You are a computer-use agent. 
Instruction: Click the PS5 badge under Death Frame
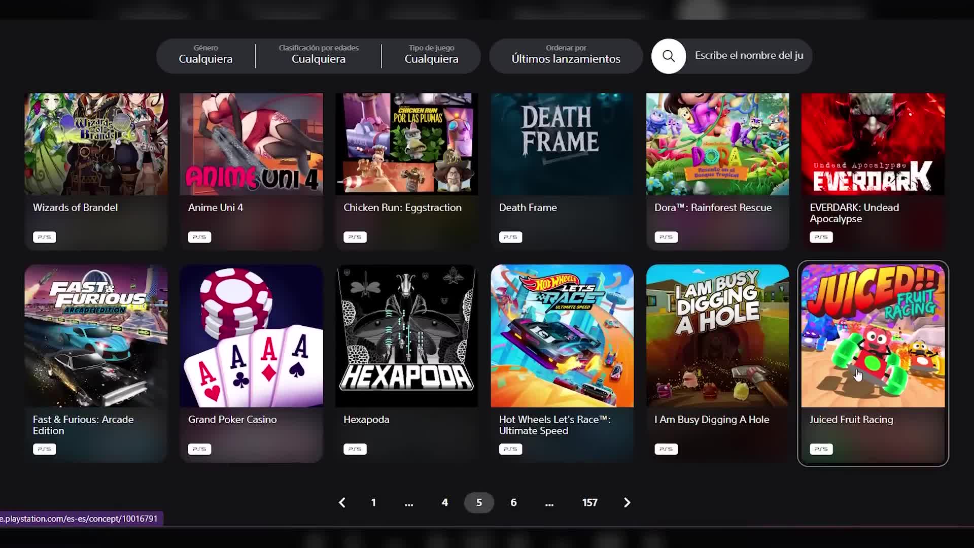click(x=510, y=237)
